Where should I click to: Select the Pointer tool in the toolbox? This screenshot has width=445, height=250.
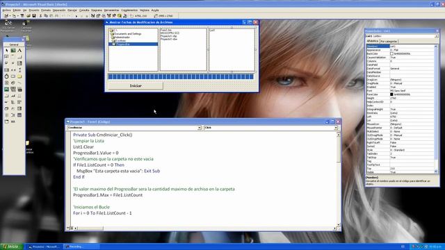(6, 51)
